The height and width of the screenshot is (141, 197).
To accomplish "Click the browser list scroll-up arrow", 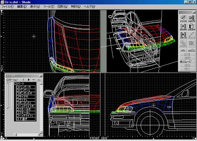I will click(41, 83).
